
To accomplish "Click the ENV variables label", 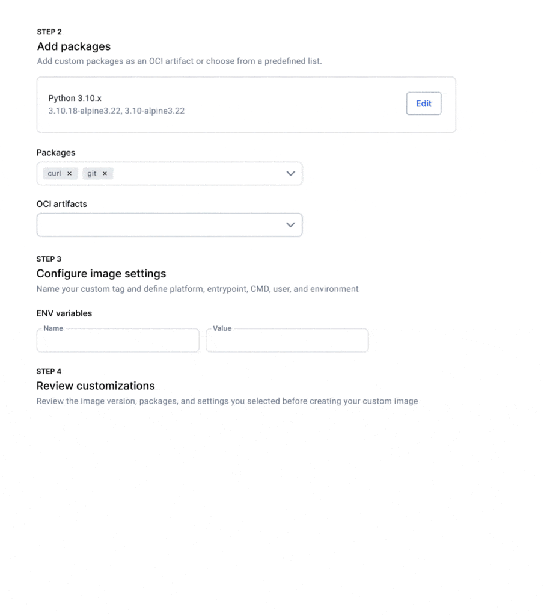I will tap(64, 313).
